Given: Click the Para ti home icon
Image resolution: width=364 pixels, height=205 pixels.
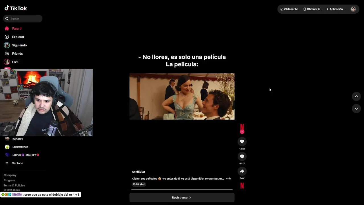Looking at the screenshot, I should pos(7,28).
